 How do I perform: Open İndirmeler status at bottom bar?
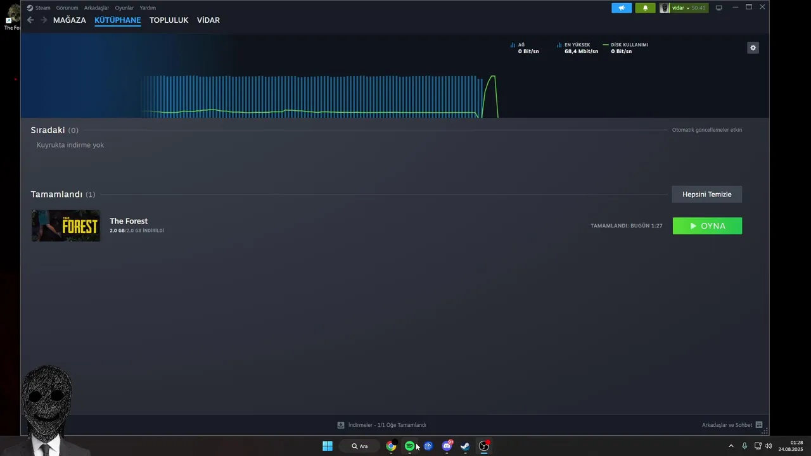382,425
